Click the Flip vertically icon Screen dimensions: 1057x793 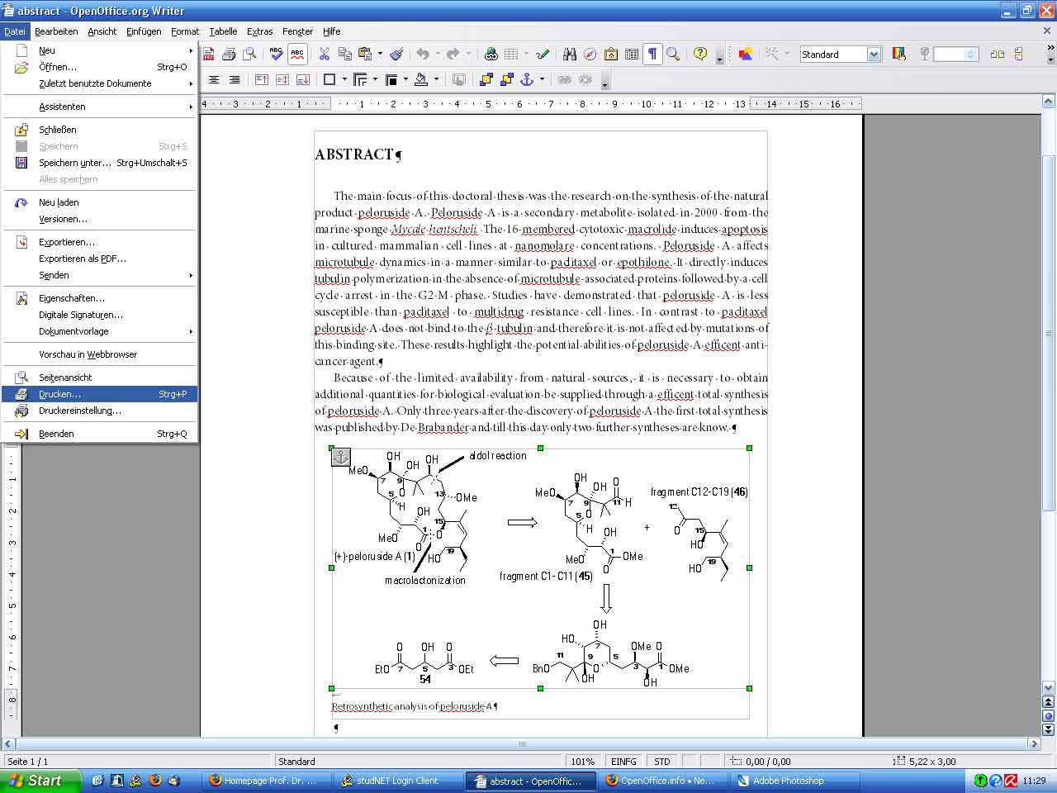point(1018,54)
